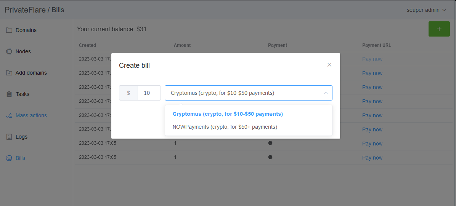This screenshot has height=206, width=456.
Task: Click the green plus add bill button
Action: (x=439, y=29)
